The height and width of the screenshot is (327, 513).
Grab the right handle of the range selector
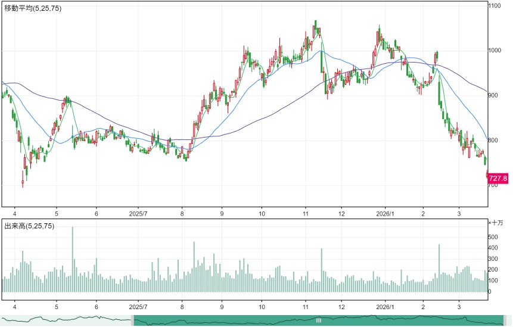click(505, 320)
